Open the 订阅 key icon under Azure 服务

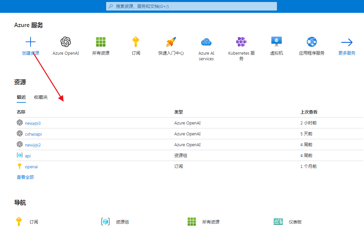click(x=136, y=42)
